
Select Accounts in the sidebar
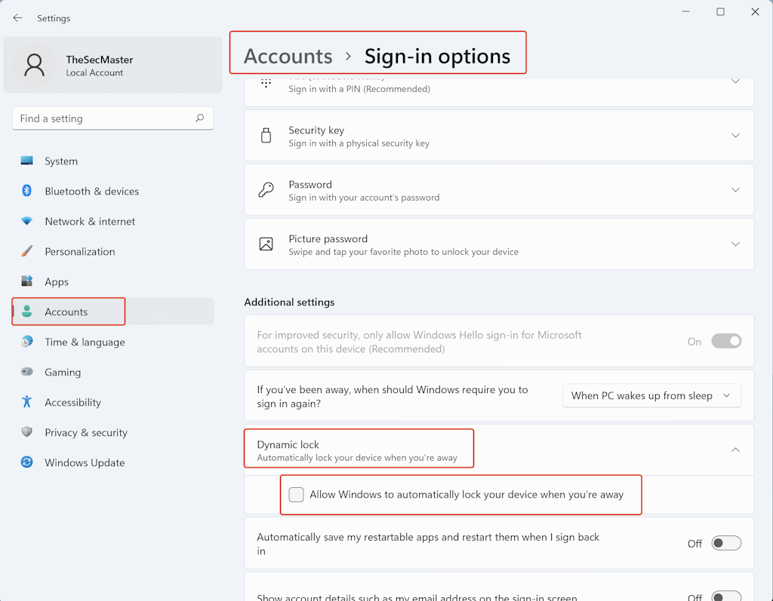click(x=113, y=311)
